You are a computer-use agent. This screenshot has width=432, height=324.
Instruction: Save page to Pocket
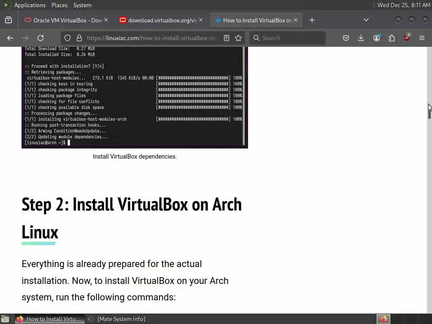pos(346,38)
